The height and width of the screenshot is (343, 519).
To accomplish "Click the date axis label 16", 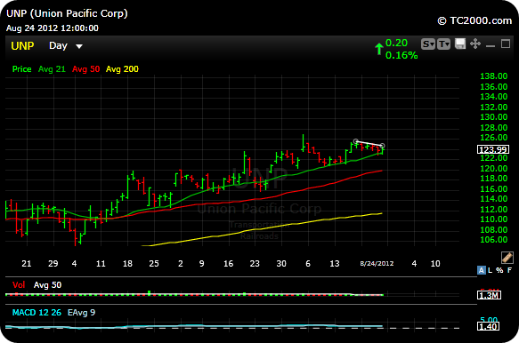I will tap(229, 263).
